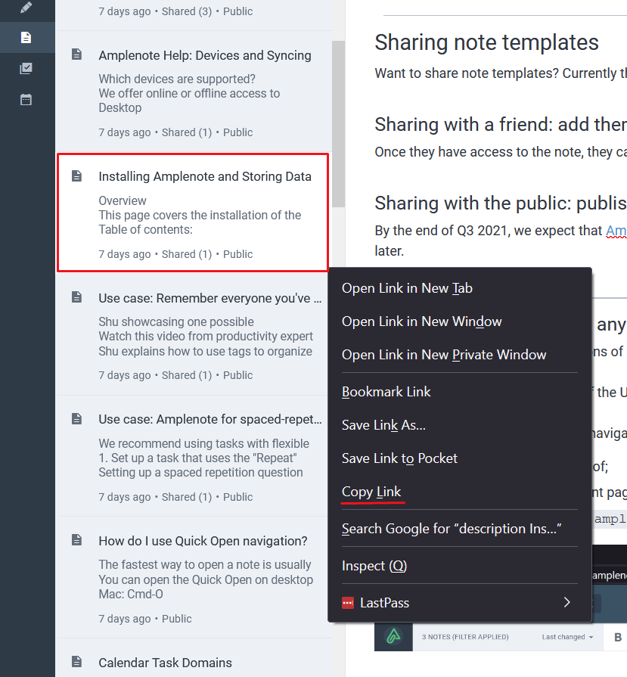
Task: Click "Setting up a spaced repetition question" preview
Action: tap(200, 472)
